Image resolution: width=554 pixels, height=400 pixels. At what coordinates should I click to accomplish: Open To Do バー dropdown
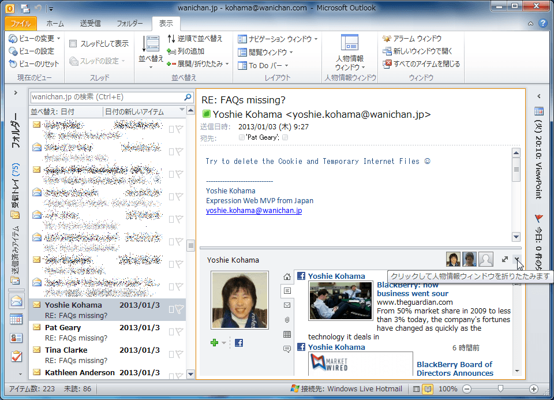click(263, 65)
